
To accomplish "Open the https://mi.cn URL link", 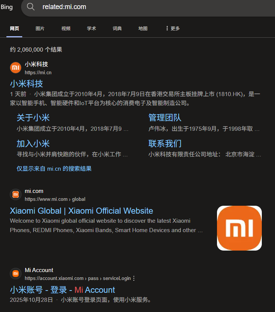I will [x=38, y=73].
